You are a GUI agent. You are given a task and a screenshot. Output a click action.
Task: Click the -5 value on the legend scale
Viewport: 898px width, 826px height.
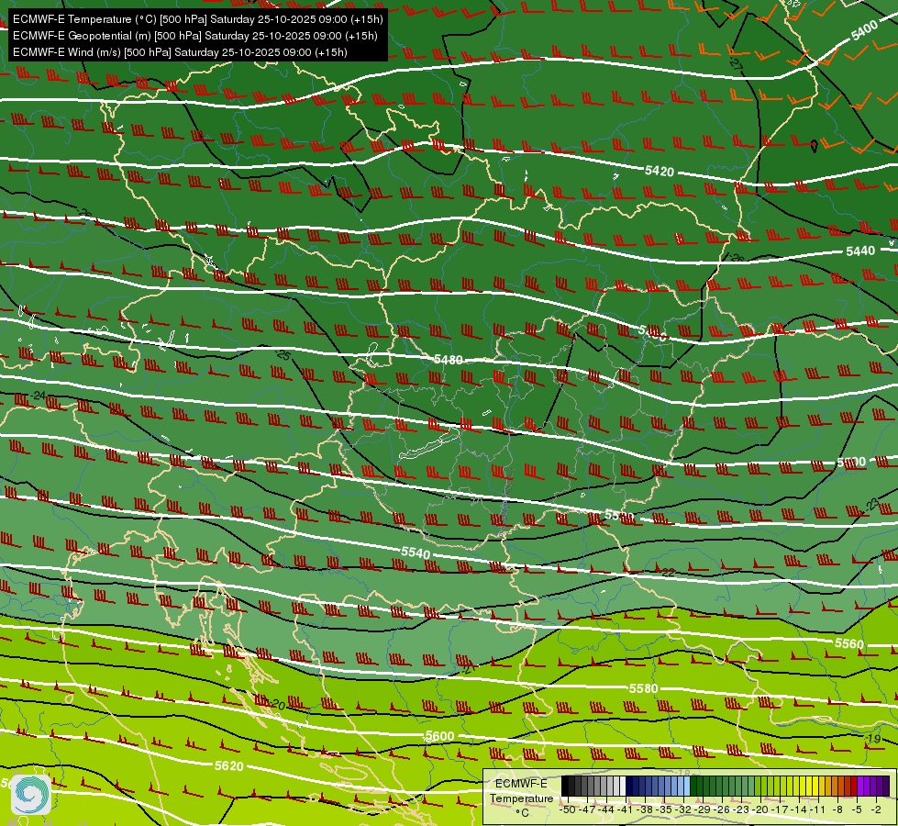point(857,809)
